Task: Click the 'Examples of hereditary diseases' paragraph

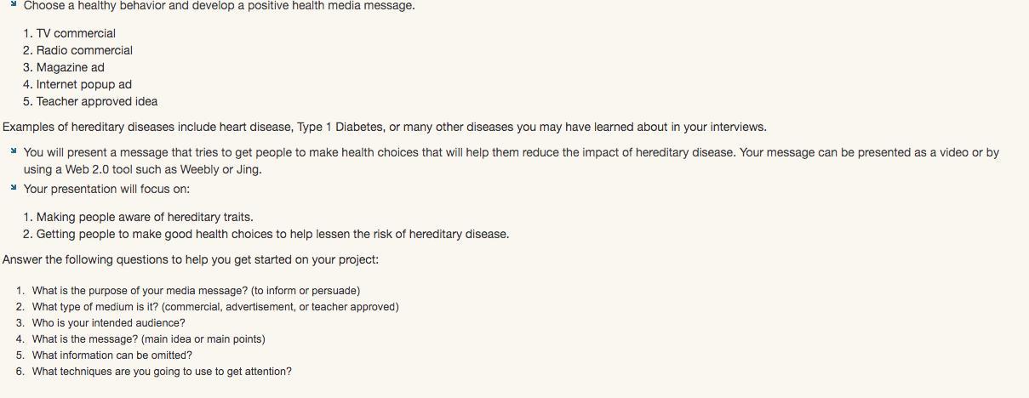Action: point(385,127)
